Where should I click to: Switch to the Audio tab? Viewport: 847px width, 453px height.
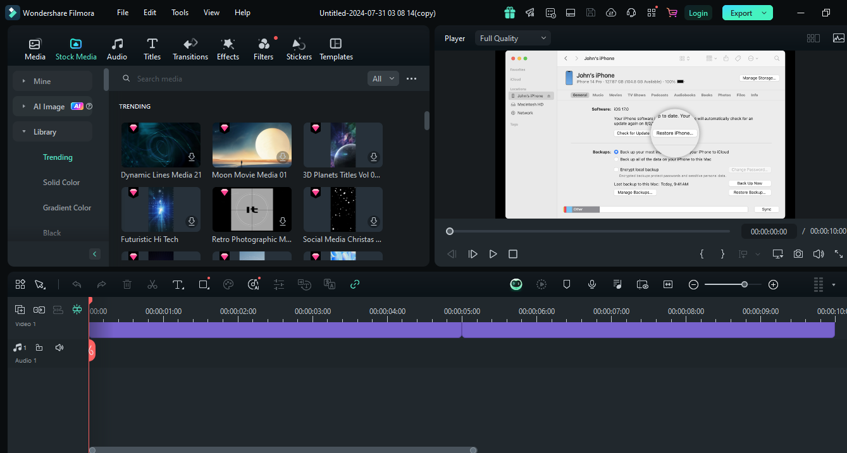(x=117, y=49)
